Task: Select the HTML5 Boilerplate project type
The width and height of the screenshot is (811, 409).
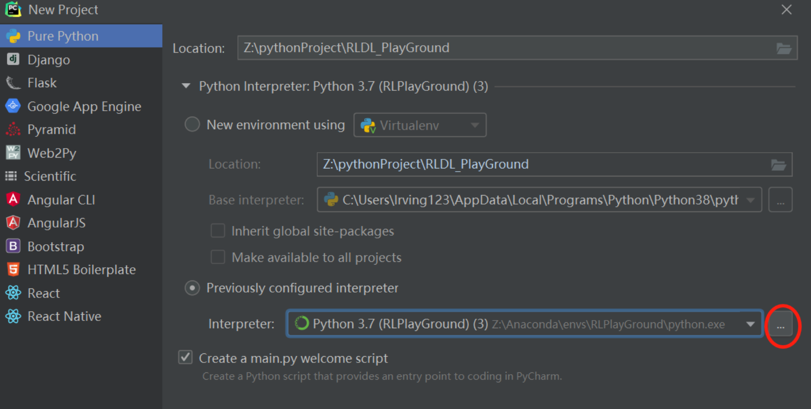Action: click(81, 270)
